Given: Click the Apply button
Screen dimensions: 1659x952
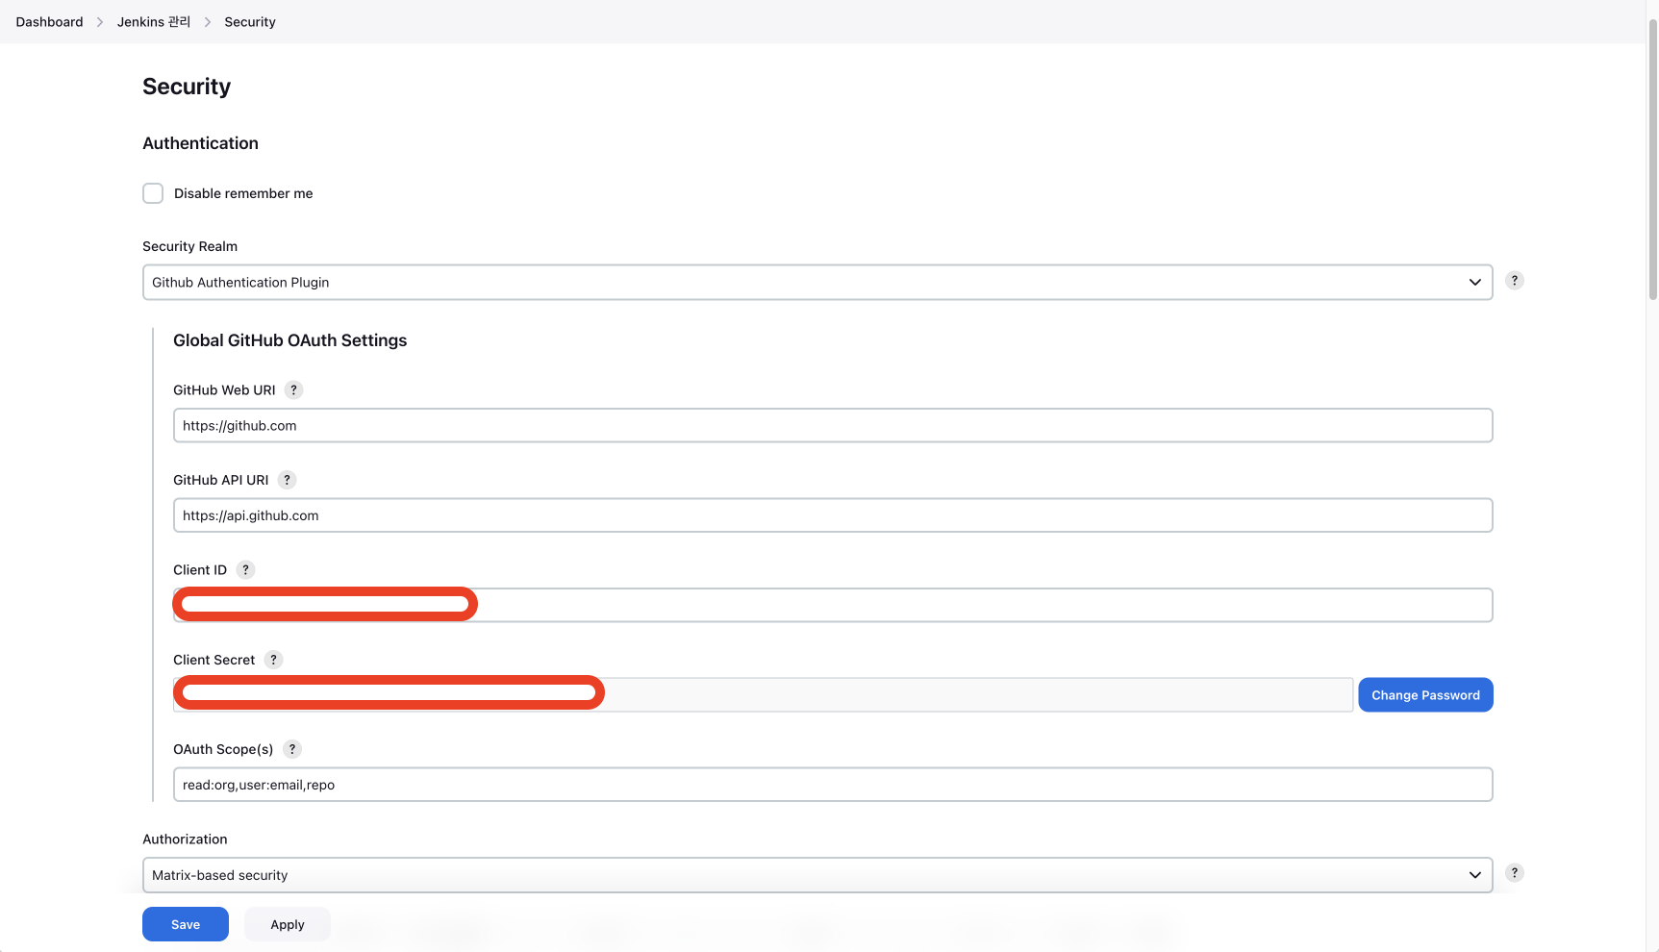Looking at the screenshot, I should (287, 923).
